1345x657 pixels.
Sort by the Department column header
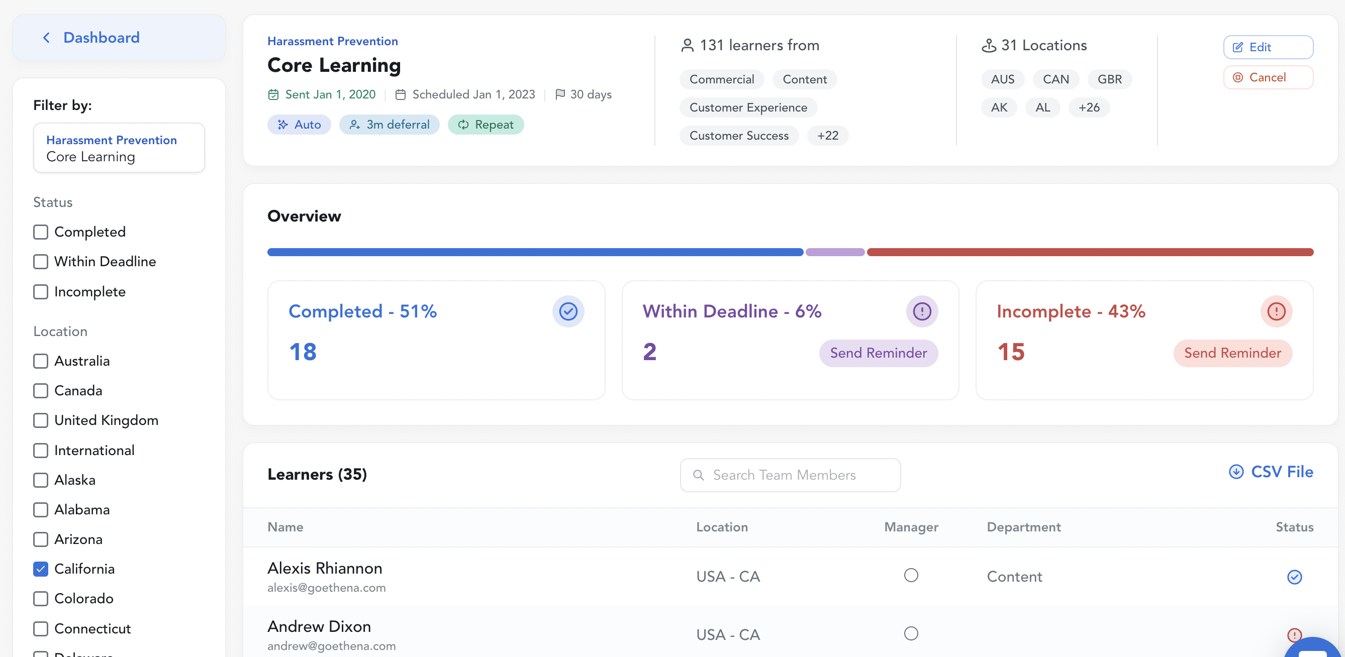1023,527
